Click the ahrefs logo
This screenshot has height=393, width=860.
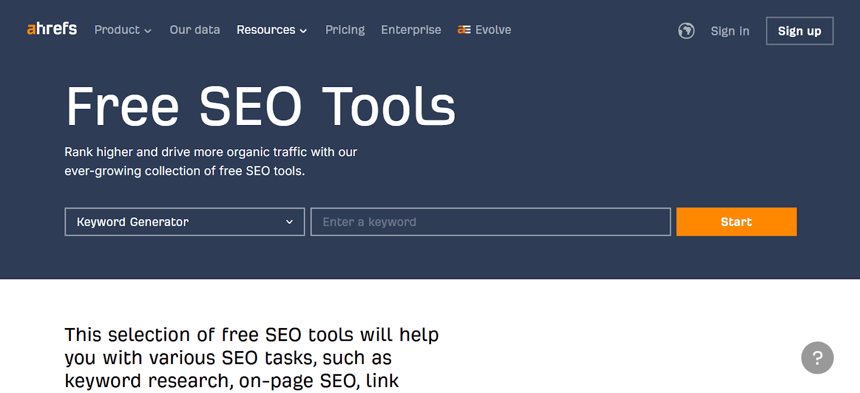[51, 29]
